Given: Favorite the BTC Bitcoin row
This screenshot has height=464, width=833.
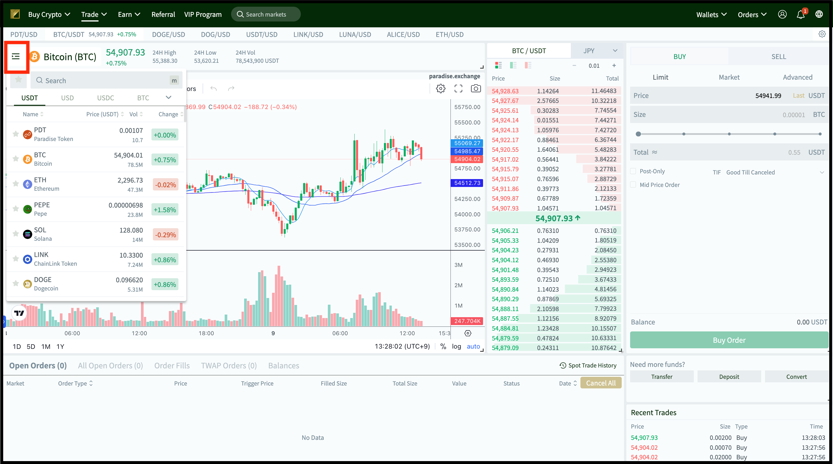Looking at the screenshot, I should 15,159.
